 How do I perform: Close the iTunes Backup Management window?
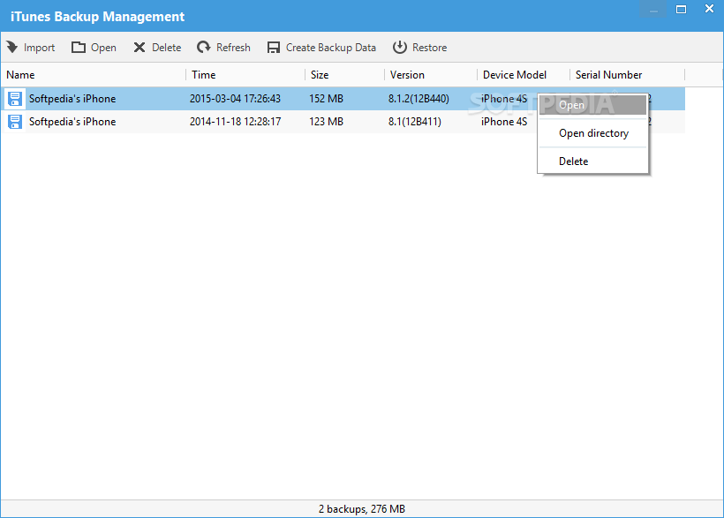[709, 9]
